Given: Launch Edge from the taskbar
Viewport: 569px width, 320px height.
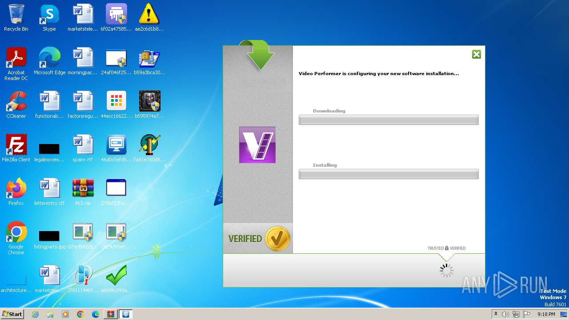Looking at the screenshot, I should pos(96,314).
